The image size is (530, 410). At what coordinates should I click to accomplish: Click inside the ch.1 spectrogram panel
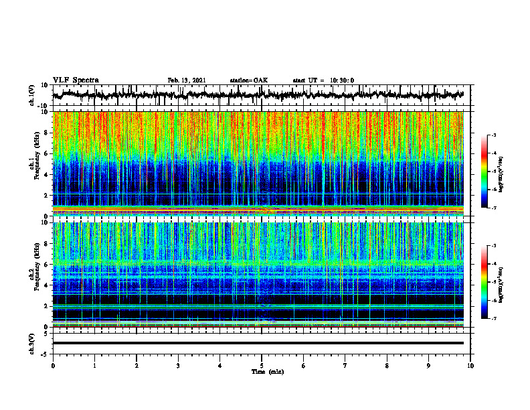(x=258, y=163)
